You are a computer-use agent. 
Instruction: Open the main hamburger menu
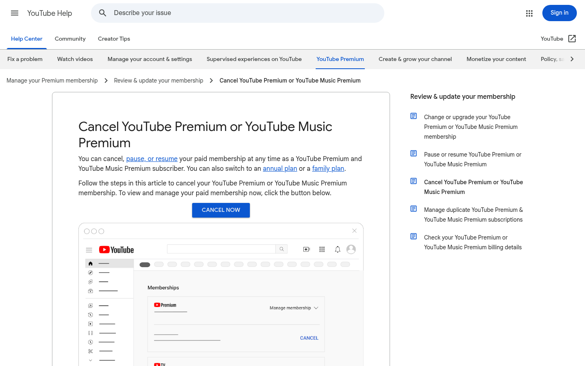[x=15, y=13]
